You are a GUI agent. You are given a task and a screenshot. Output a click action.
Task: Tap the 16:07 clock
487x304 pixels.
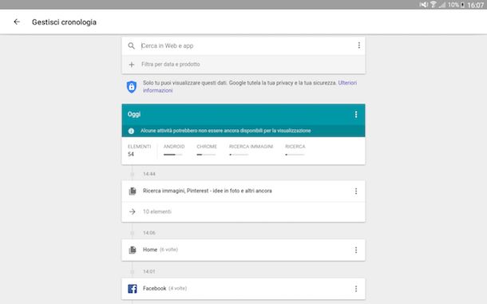pos(476,5)
